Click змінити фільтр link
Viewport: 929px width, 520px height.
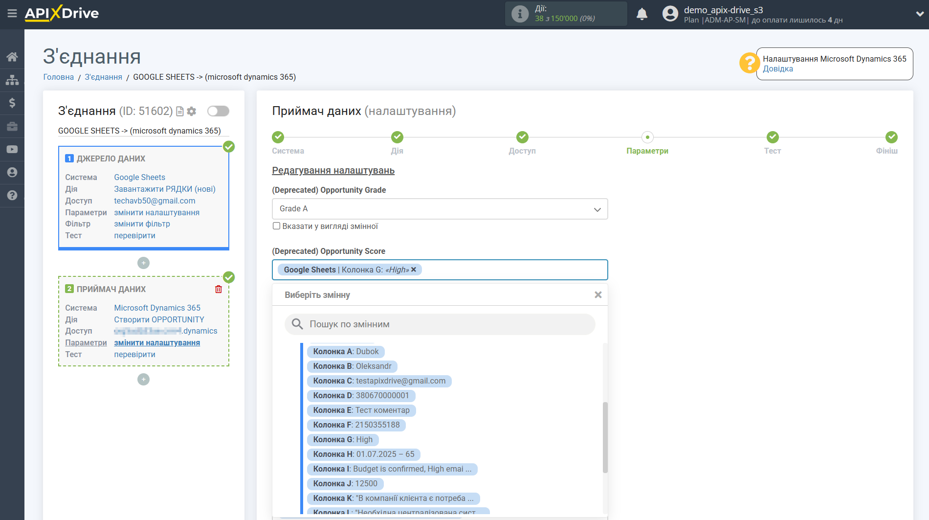tap(142, 224)
